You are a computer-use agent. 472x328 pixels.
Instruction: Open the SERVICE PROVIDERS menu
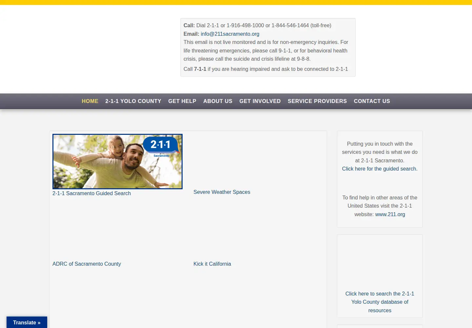pyautogui.click(x=317, y=101)
